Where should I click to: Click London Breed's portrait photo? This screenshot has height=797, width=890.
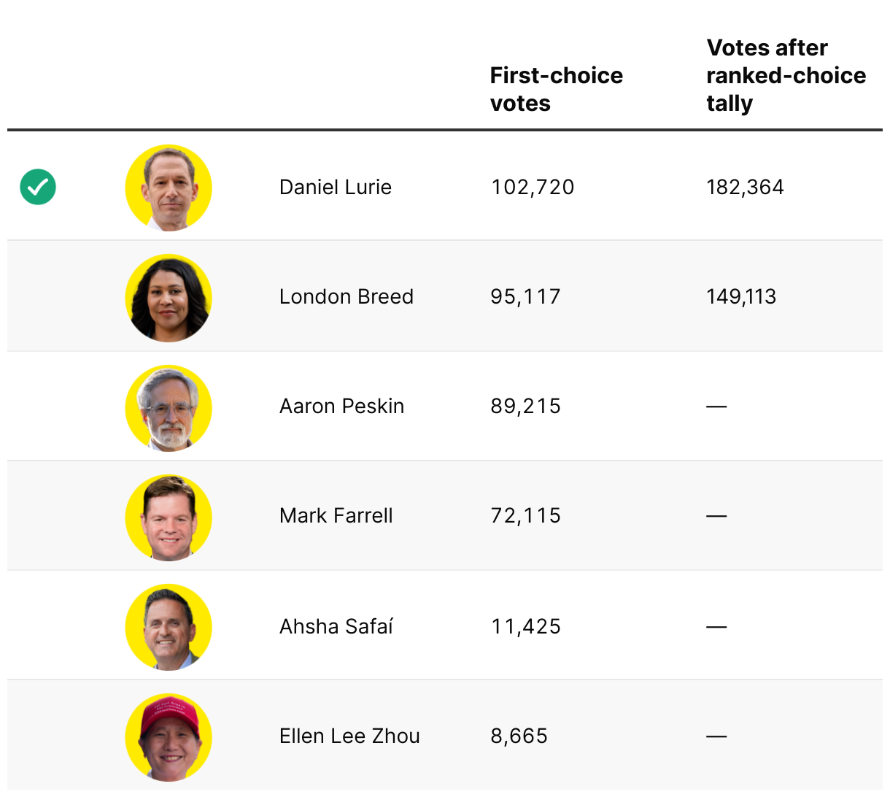(x=169, y=298)
